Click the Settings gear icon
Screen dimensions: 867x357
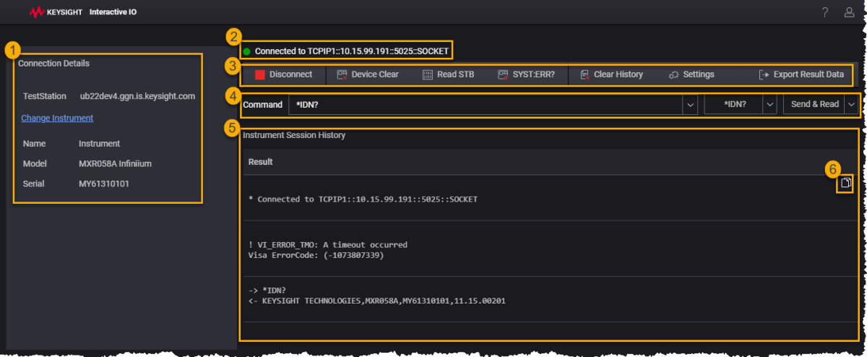pos(673,74)
